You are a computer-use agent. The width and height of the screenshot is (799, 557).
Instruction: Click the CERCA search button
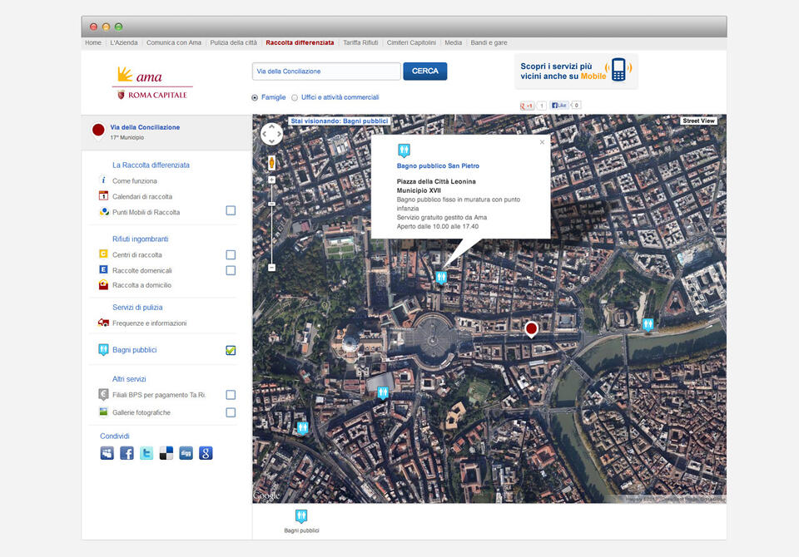coord(425,71)
